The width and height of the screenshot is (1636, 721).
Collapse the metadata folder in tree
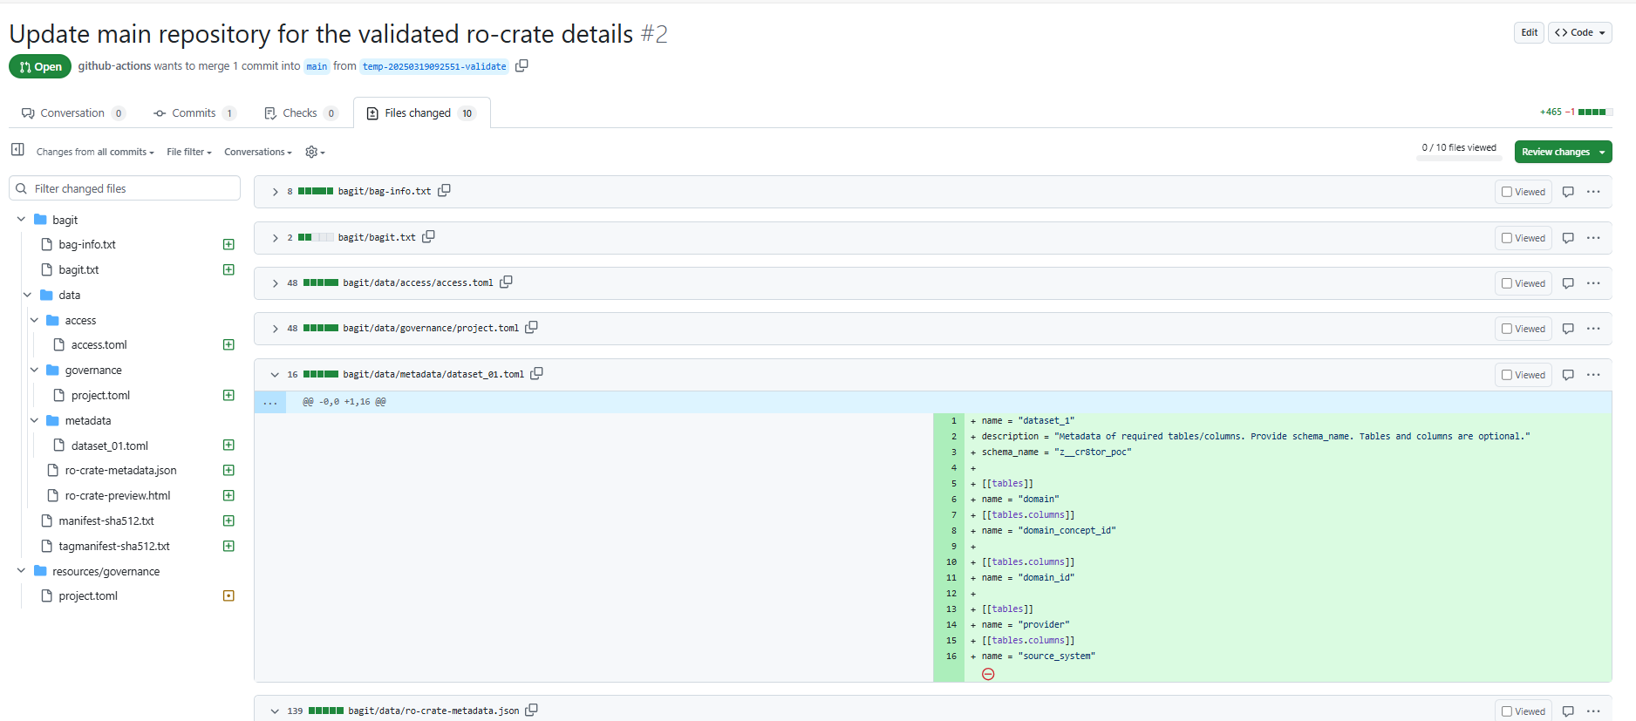pyautogui.click(x=34, y=421)
